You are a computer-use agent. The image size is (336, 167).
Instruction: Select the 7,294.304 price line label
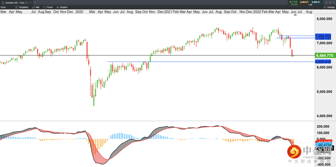point(323,36)
